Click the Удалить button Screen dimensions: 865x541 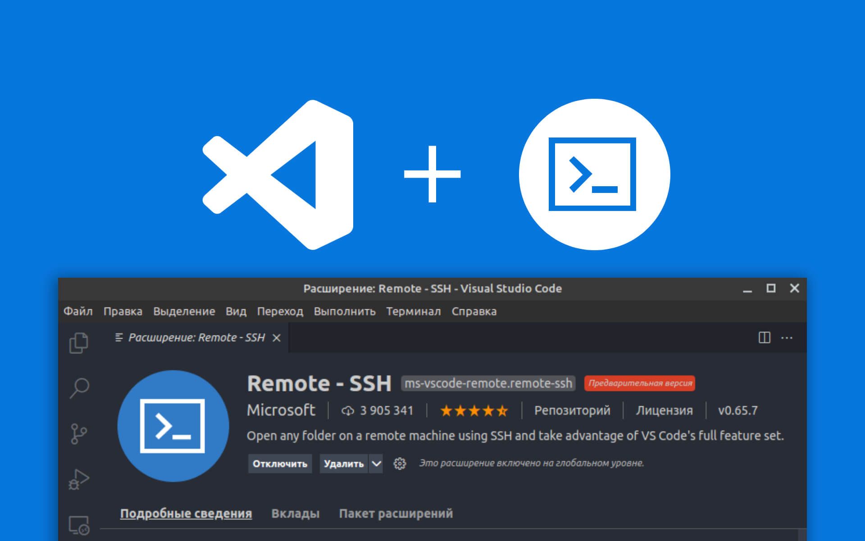344,463
